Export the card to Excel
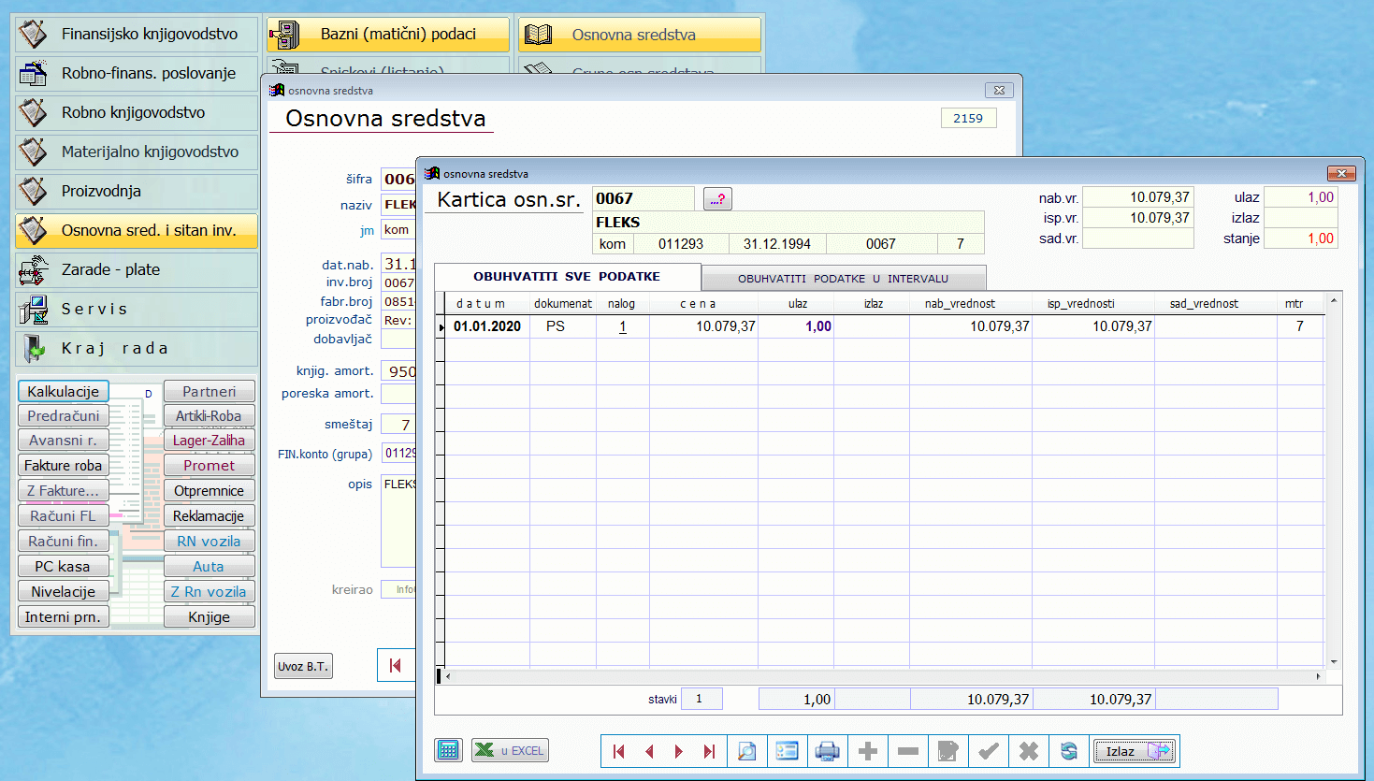Viewport: 1374px width, 781px height. [510, 750]
